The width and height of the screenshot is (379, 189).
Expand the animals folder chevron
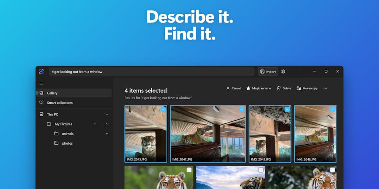click(107, 134)
